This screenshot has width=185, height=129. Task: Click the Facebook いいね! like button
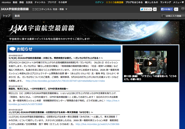(167, 9)
